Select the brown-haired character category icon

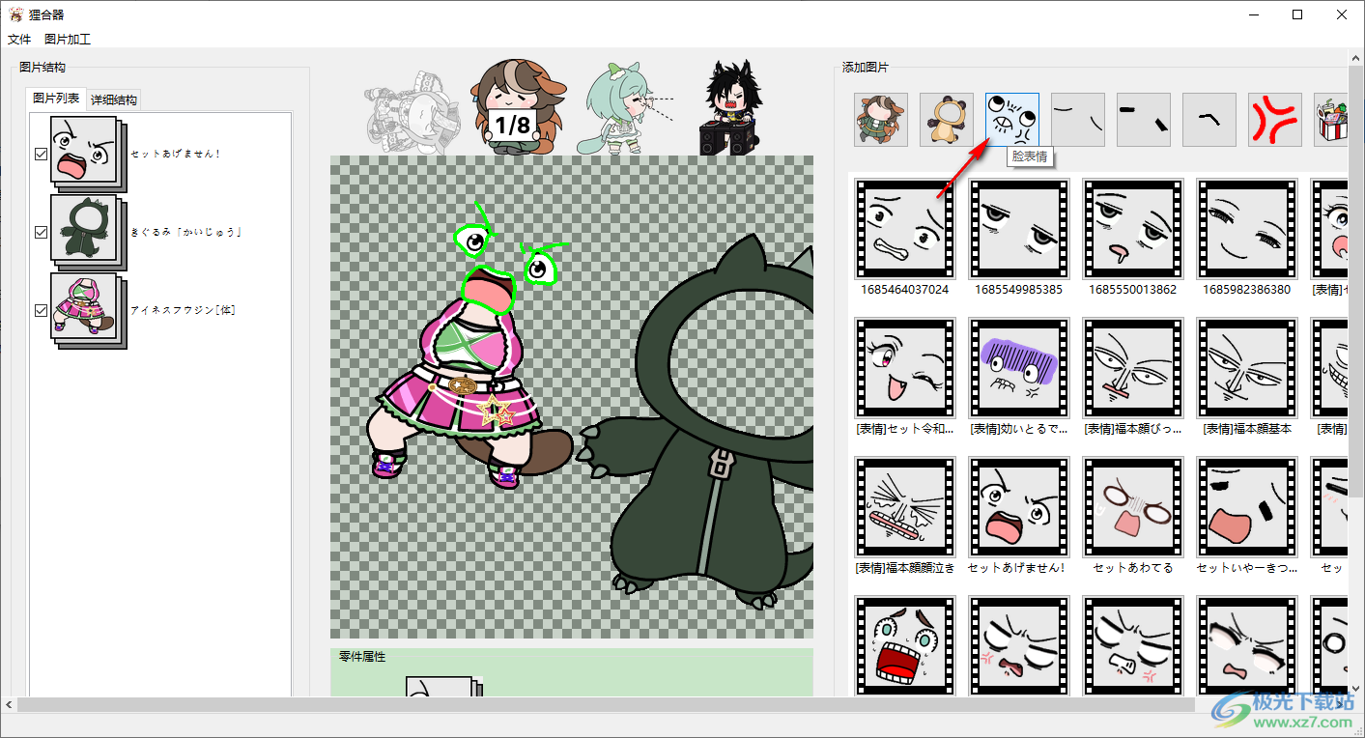pos(881,120)
